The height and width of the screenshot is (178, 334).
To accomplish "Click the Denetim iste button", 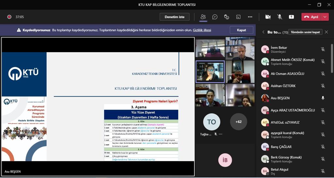I will (175, 17).
